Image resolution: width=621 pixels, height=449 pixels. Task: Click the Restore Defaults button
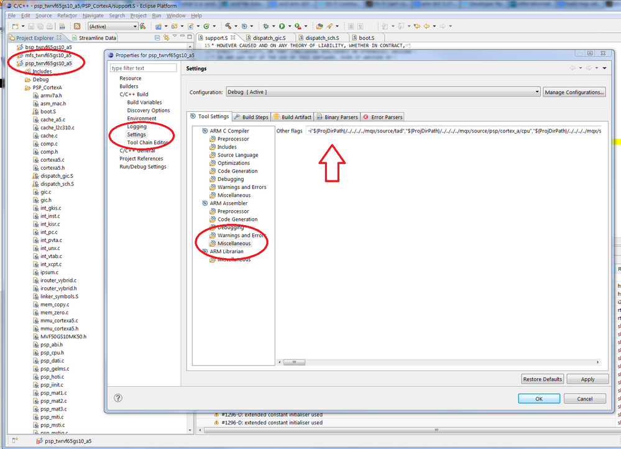541,379
